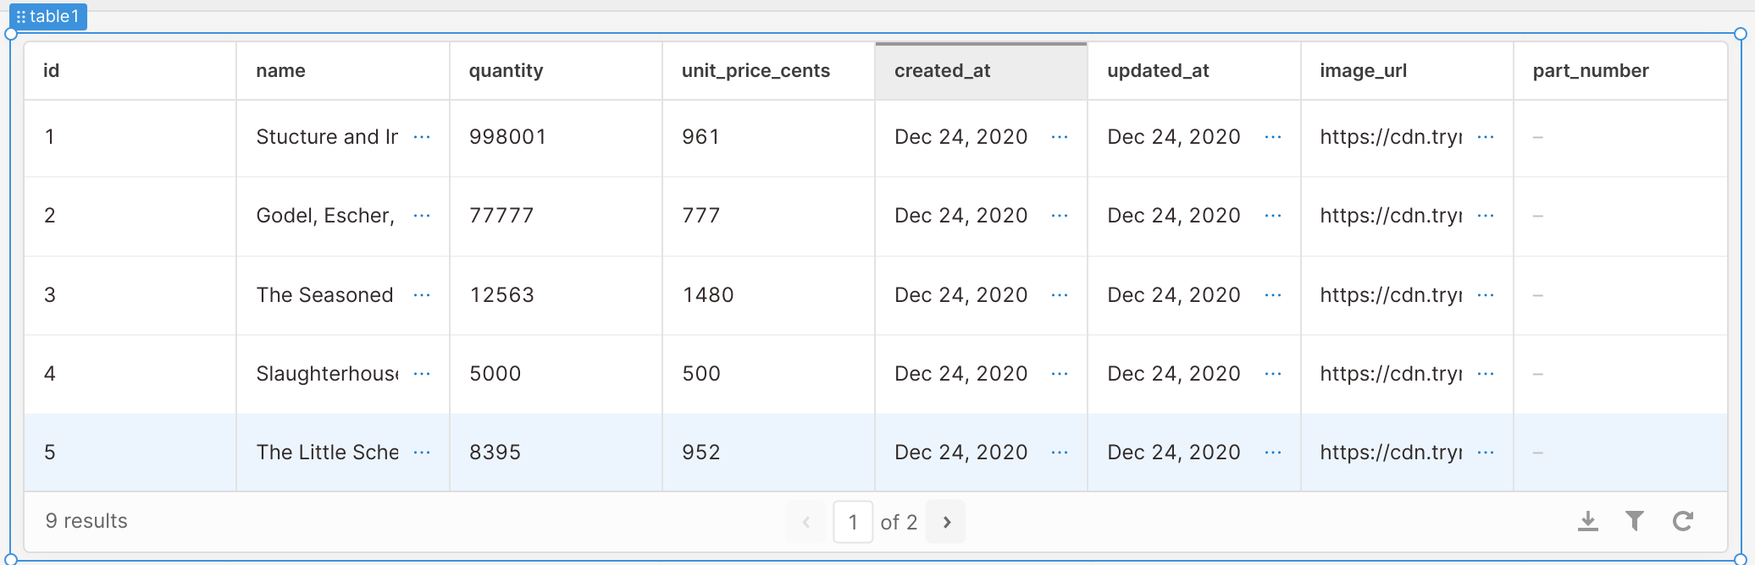The width and height of the screenshot is (1755, 565).
Task: Select the part_number column header
Action: coord(1591,70)
